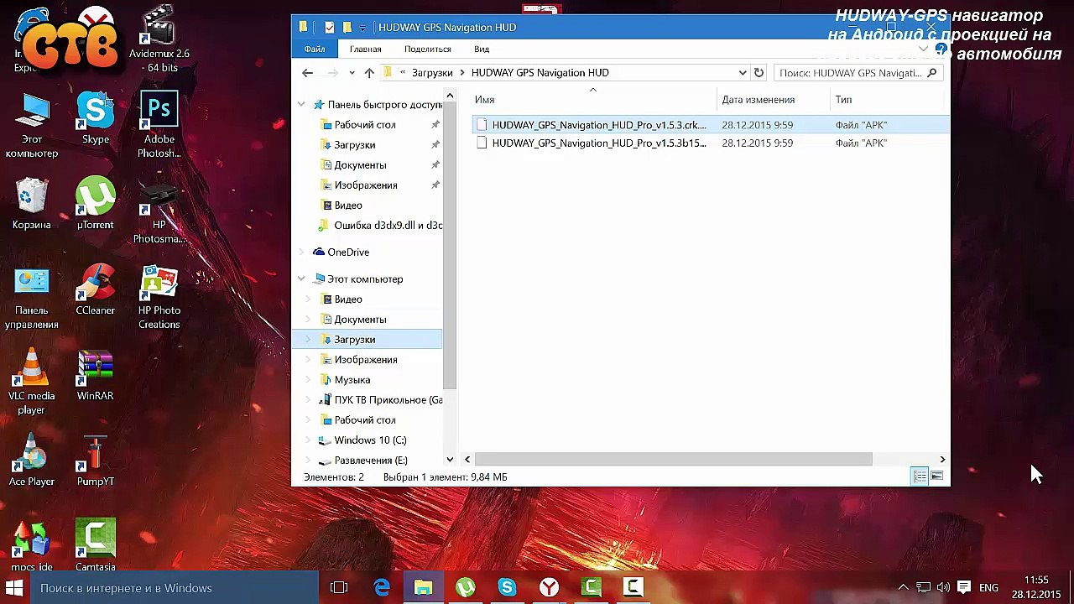Collapse the Этот компьютер tree node

tap(302, 279)
